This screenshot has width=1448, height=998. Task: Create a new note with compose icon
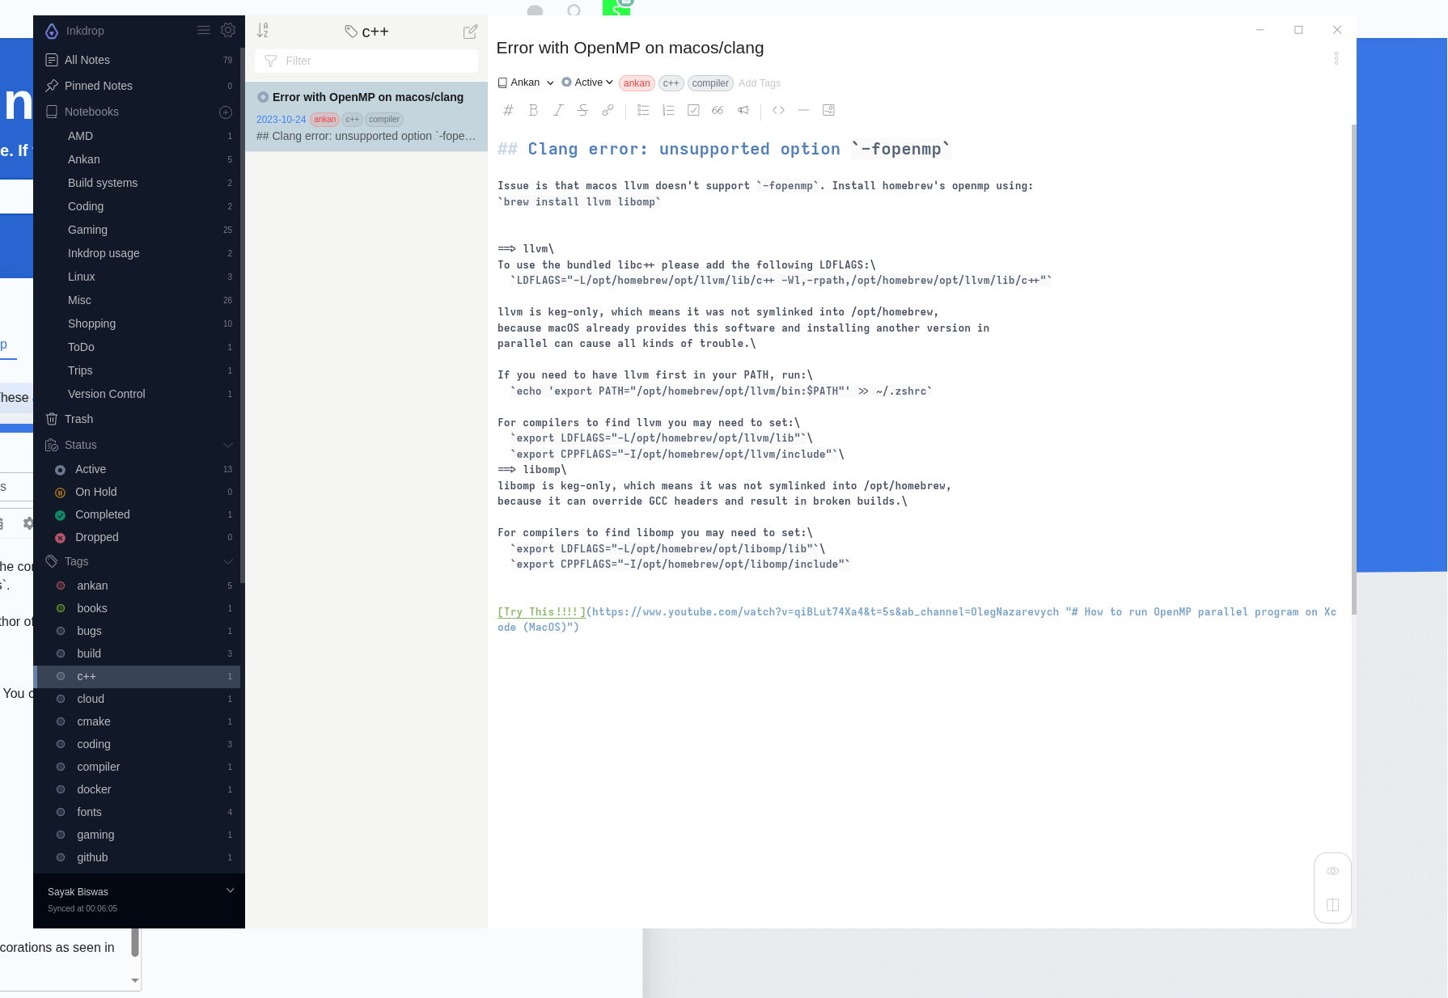point(470,32)
